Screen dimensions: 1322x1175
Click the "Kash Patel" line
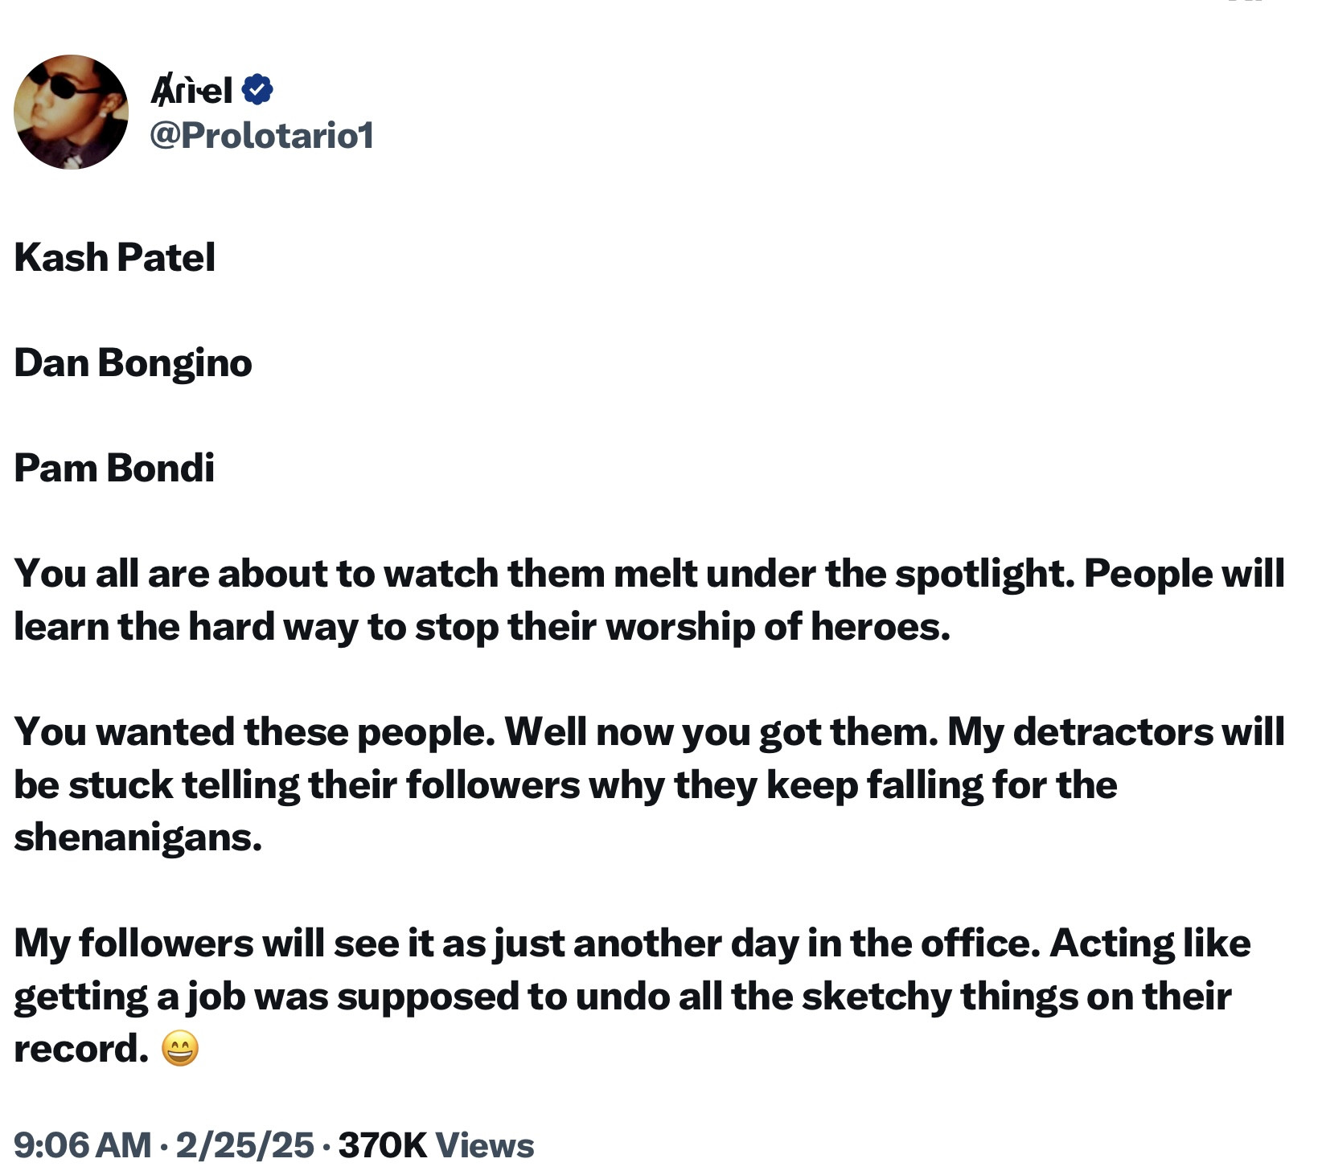click(115, 257)
